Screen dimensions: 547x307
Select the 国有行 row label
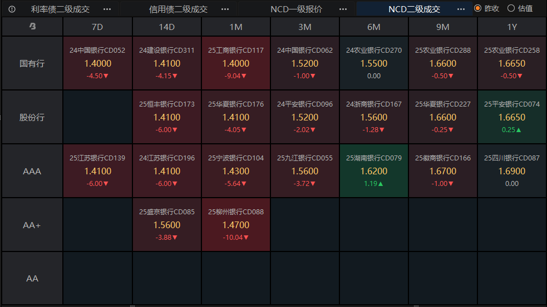pyautogui.click(x=32, y=63)
